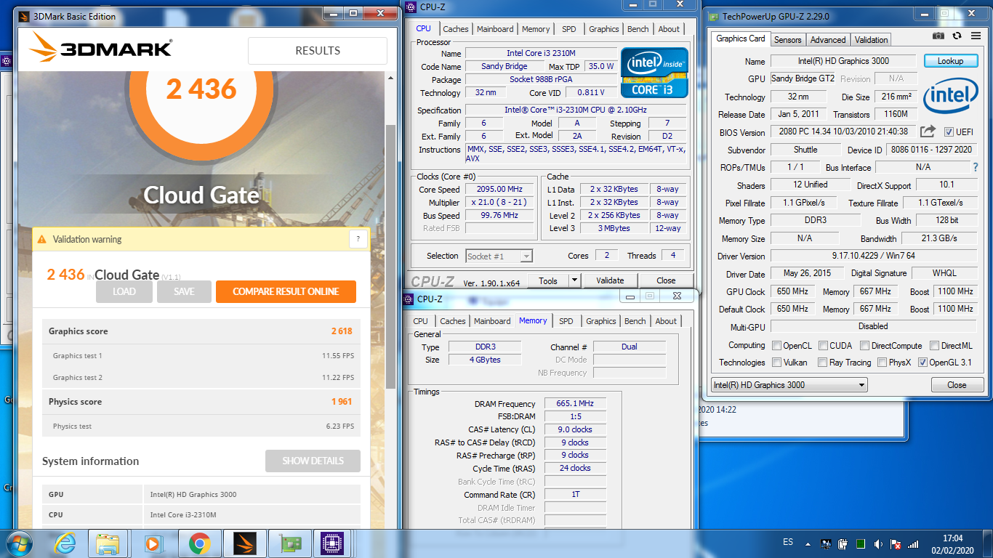
Task: Open Windows Explorer folder on taskbar
Action: pos(108,543)
